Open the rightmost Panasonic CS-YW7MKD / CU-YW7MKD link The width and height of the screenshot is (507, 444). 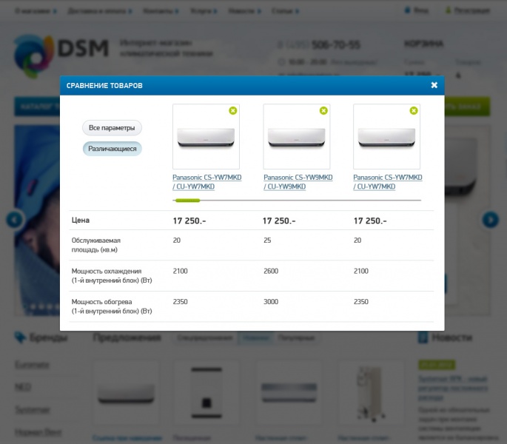(x=388, y=182)
